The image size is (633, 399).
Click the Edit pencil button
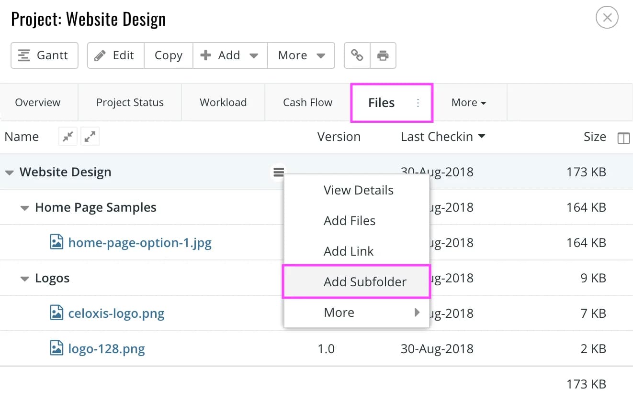coord(115,55)
